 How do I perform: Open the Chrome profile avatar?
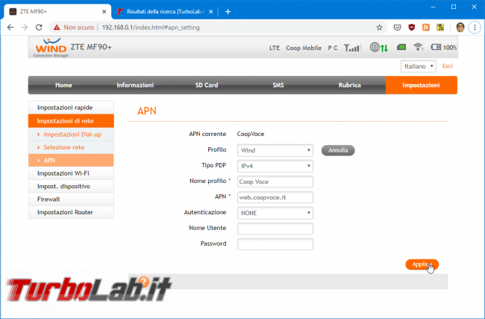(460, 28)
